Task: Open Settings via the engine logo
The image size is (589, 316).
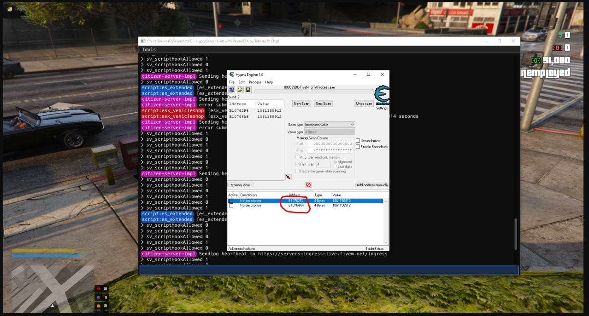Action: click(382, 98)
